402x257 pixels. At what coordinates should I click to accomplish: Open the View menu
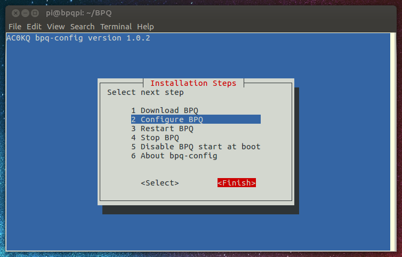pos(55,27)
